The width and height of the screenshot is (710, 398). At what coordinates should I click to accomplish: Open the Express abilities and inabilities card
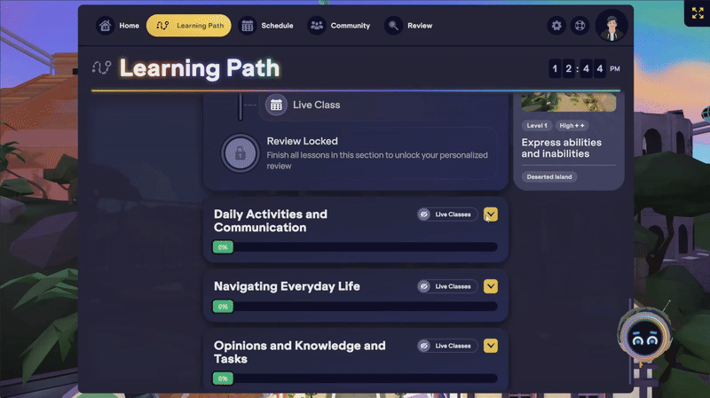coord(562,148)
